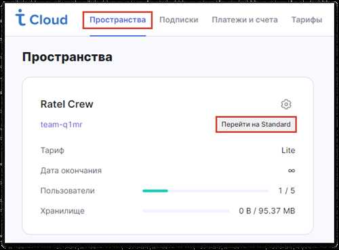Click the Lite tariff value
The height and width of the screenshot is (250, 339).
pos(288,150)
